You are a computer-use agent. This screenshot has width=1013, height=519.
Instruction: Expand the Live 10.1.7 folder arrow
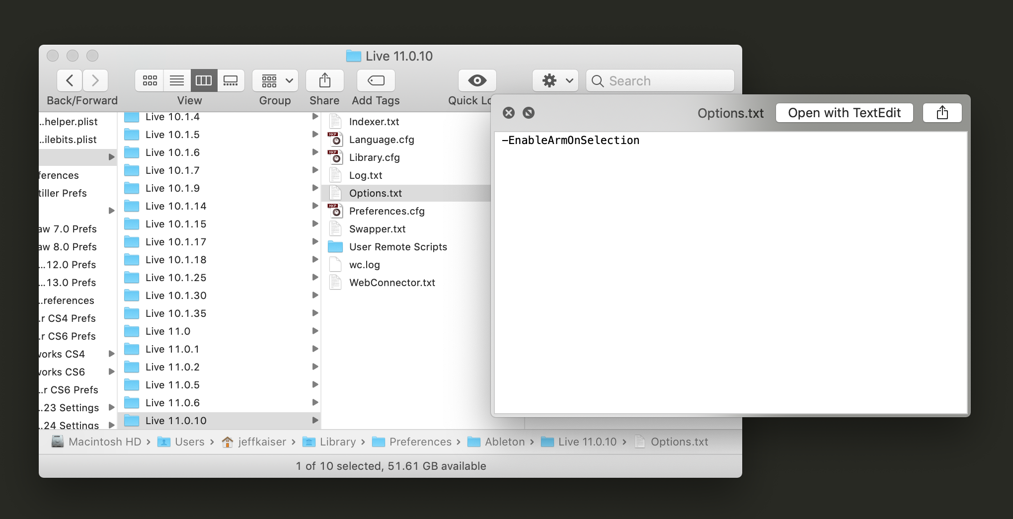click(315, 170)
